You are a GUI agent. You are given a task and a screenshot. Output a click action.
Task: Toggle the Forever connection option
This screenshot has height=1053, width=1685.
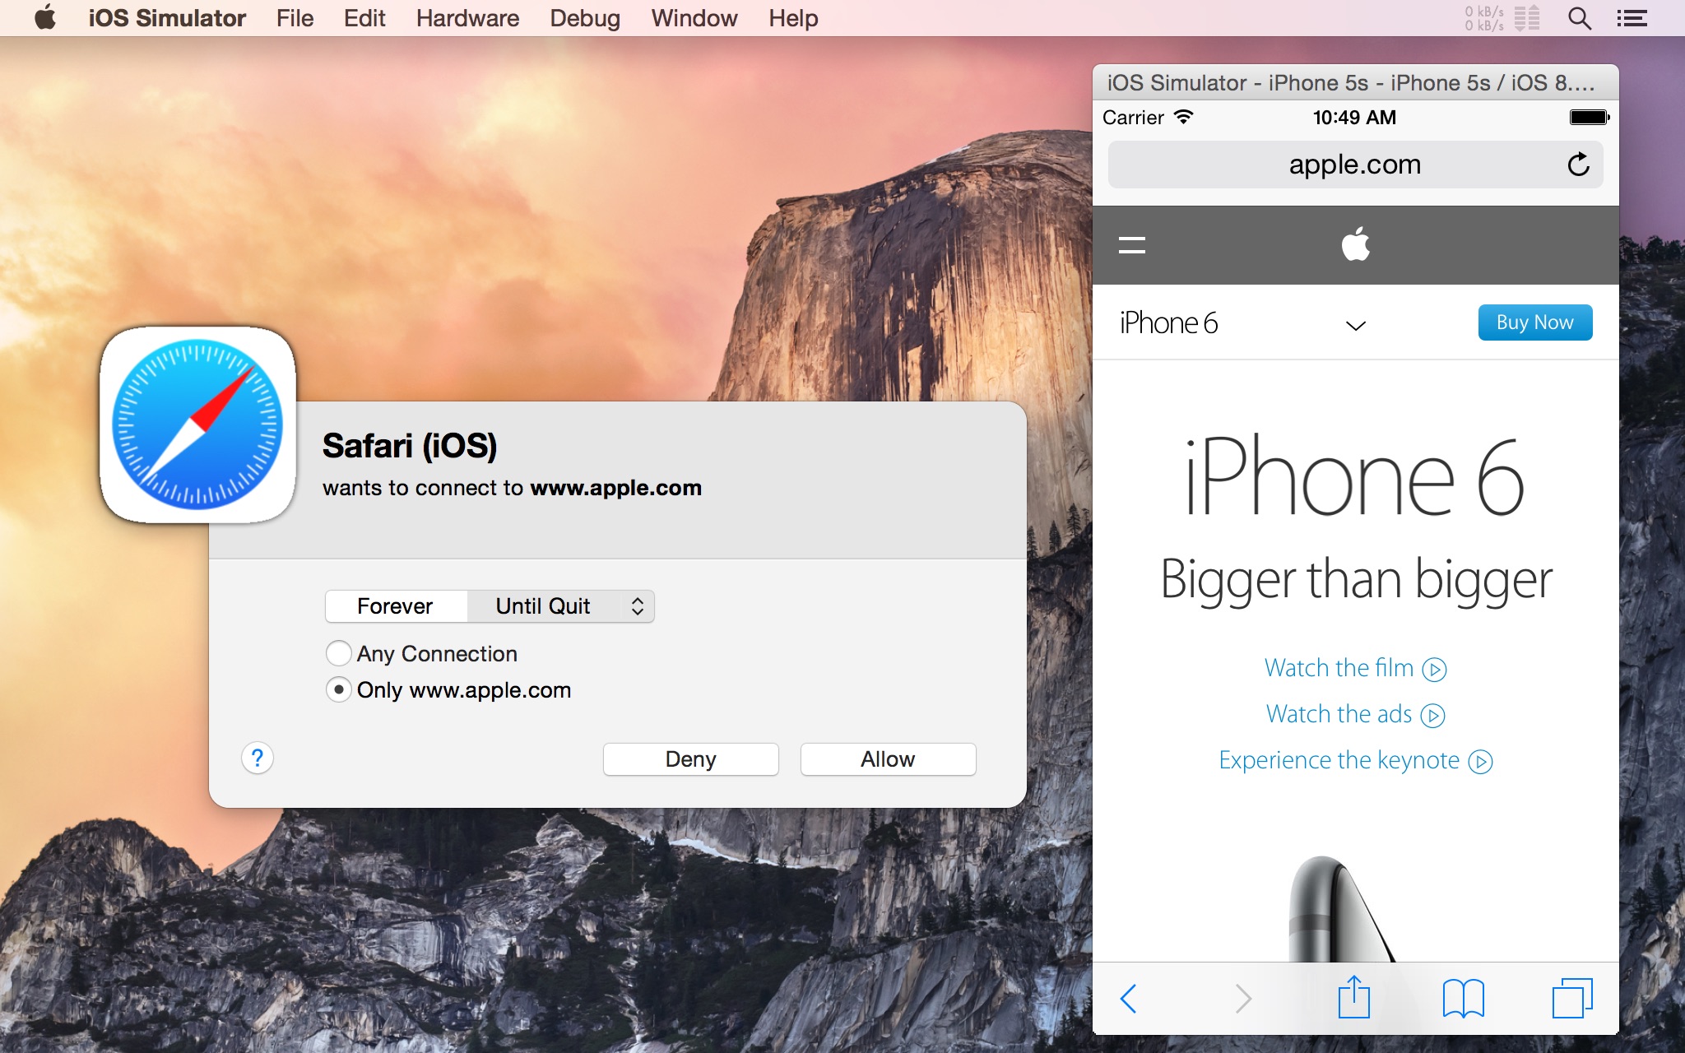pos(394,604)
